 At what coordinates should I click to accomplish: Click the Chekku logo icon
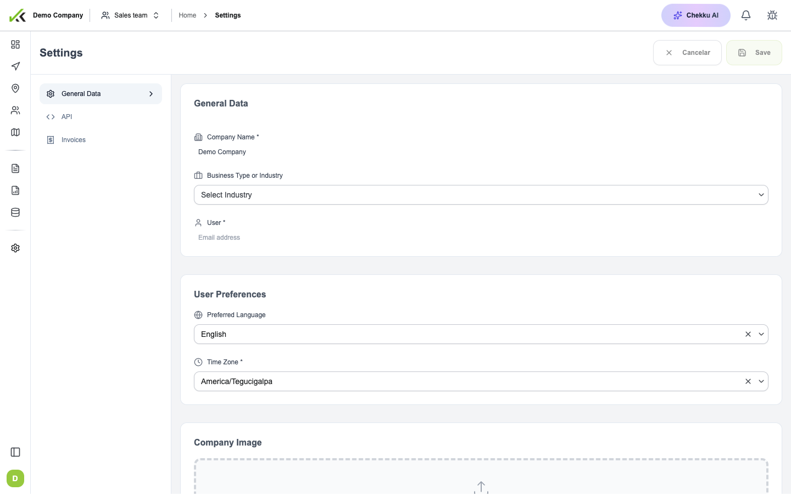(x=18, y=15)
